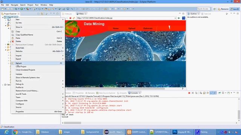Click Remove Launch icon in Console
This screenshot has width=241, height=135.
point(193,93)
